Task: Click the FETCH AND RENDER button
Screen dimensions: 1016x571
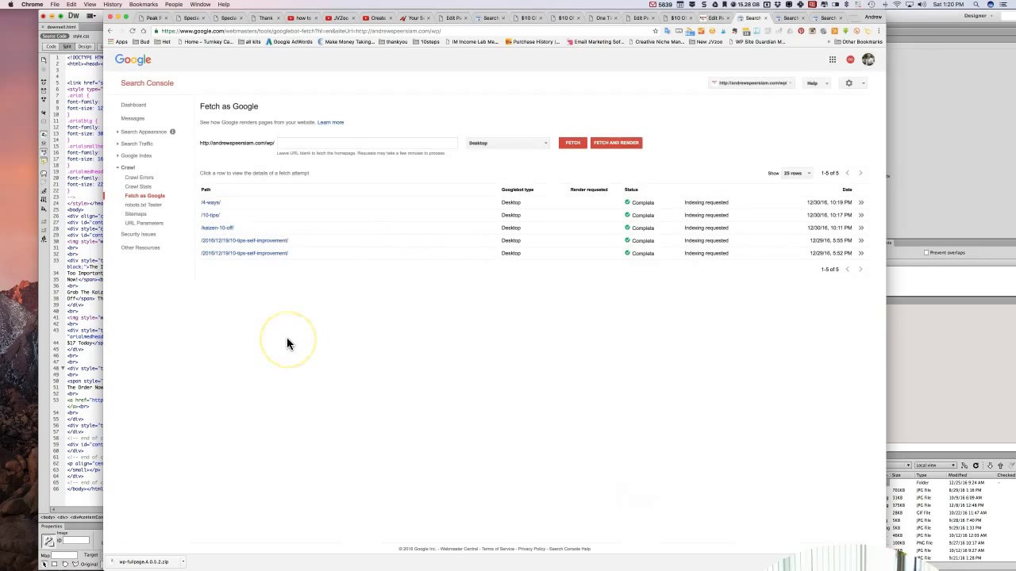Action: (616, 143)
